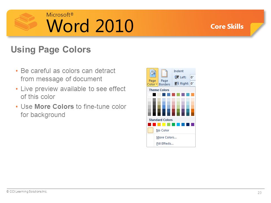This screenshot has height=203, width=271.
Task: Click the Indent Left icon
Action: [x=177, y=77]
